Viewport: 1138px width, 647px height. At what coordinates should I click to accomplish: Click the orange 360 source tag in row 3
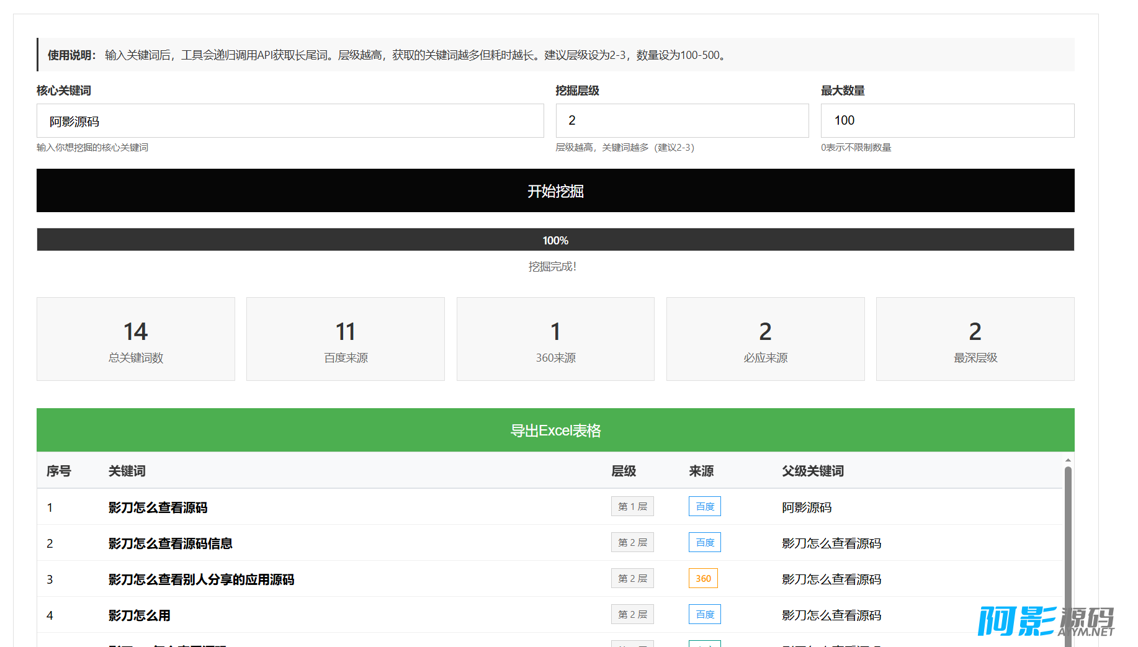703,579
